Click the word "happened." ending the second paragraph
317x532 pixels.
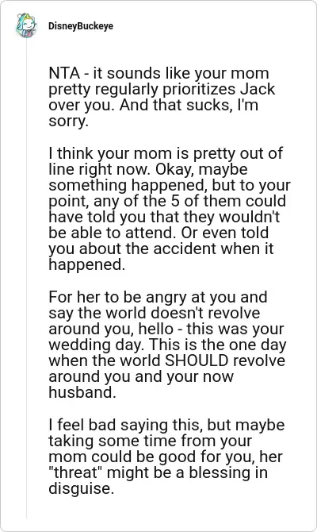pyautogui.click(x=86, y=264)
